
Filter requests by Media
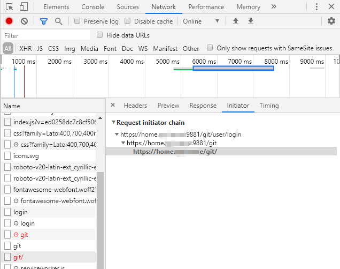coord(89,48)
